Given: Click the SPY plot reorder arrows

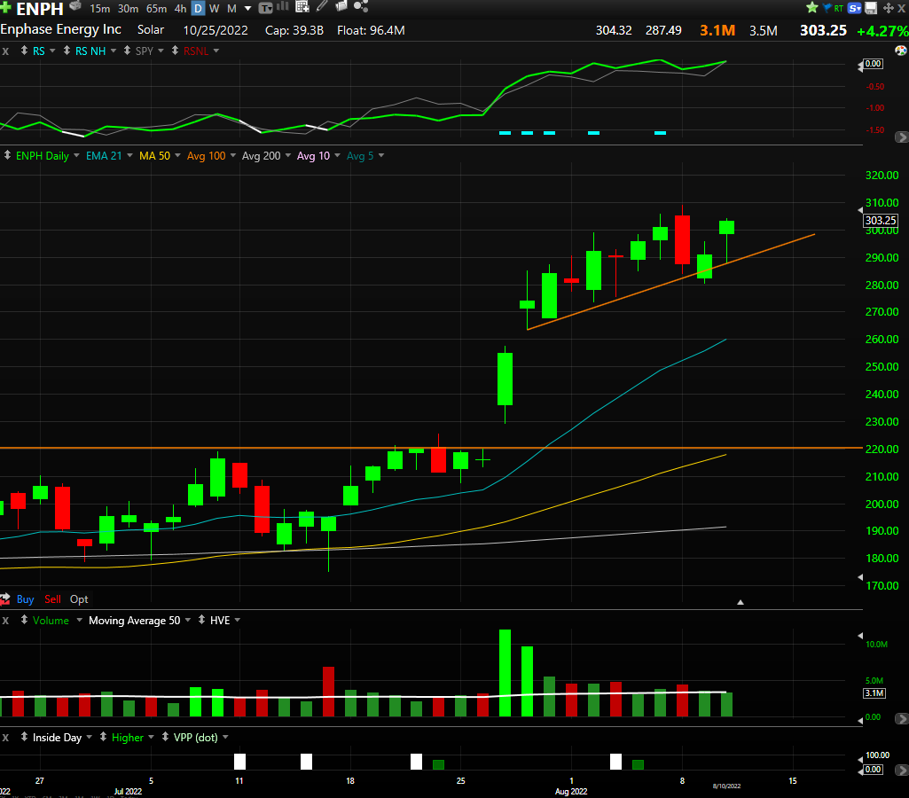Looking at the screenshot, I should tap(127, 51).
